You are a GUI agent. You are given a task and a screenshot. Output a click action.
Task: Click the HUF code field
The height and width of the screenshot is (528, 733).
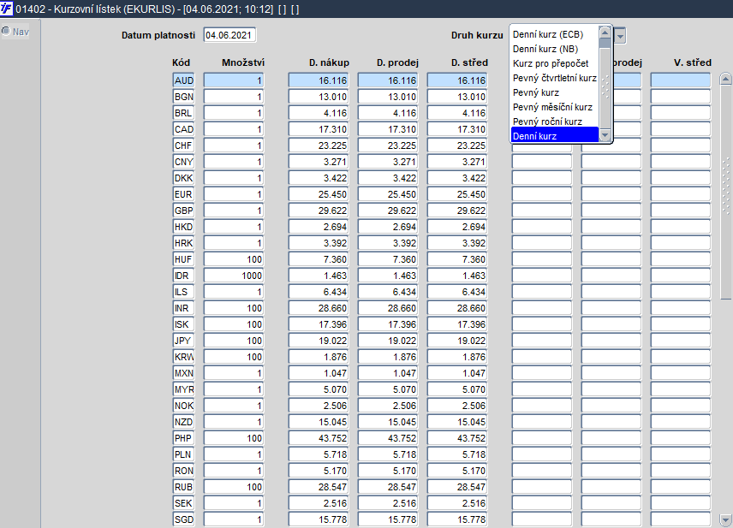tap(183, 259)
